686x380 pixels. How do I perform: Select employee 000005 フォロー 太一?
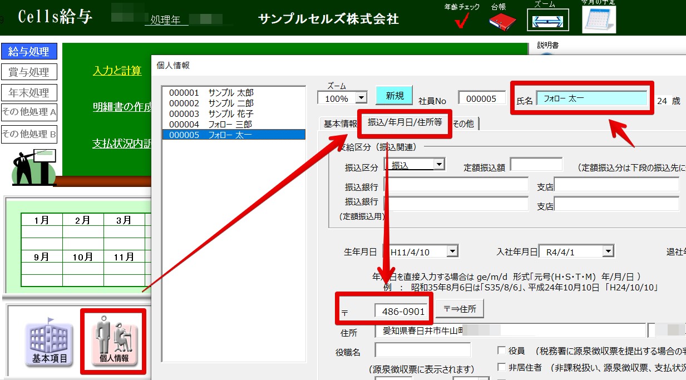[233, 135]
